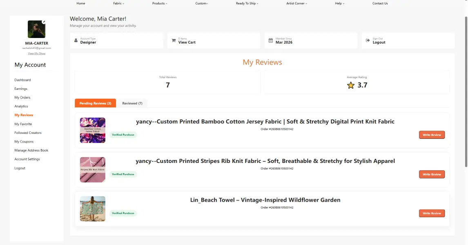Click Verified Purchase badge on Stripes Rib item
The height and width of the screenshot is (245, 468).
(x=123, y=174)
